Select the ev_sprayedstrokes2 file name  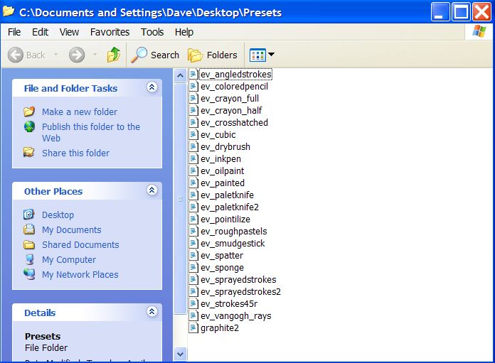point(240,291)
